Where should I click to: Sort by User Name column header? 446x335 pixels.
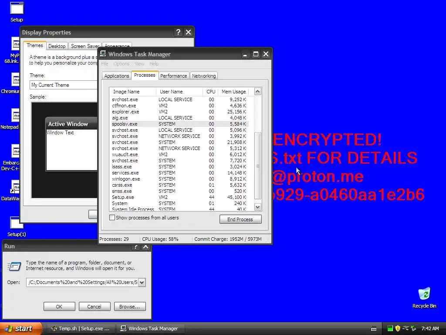tap(179, 92)
